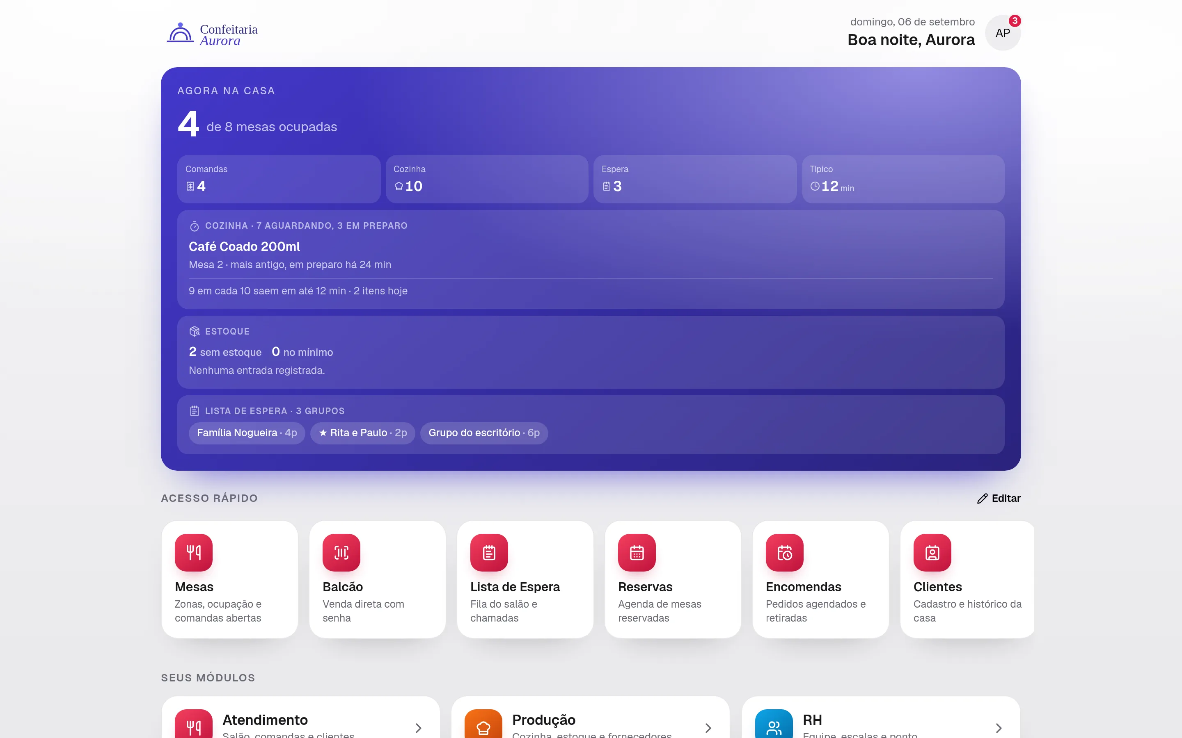Screen dimensions: 1182x738
Task: Click the Produção module title
Action: pos(544,720)
